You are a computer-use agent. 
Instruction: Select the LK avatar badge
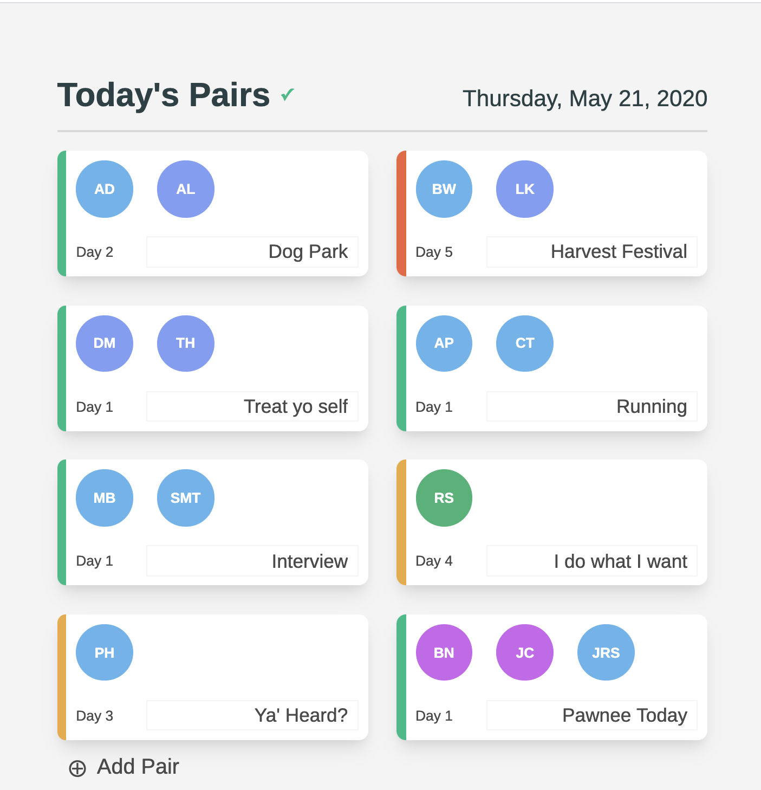[525, 189]
